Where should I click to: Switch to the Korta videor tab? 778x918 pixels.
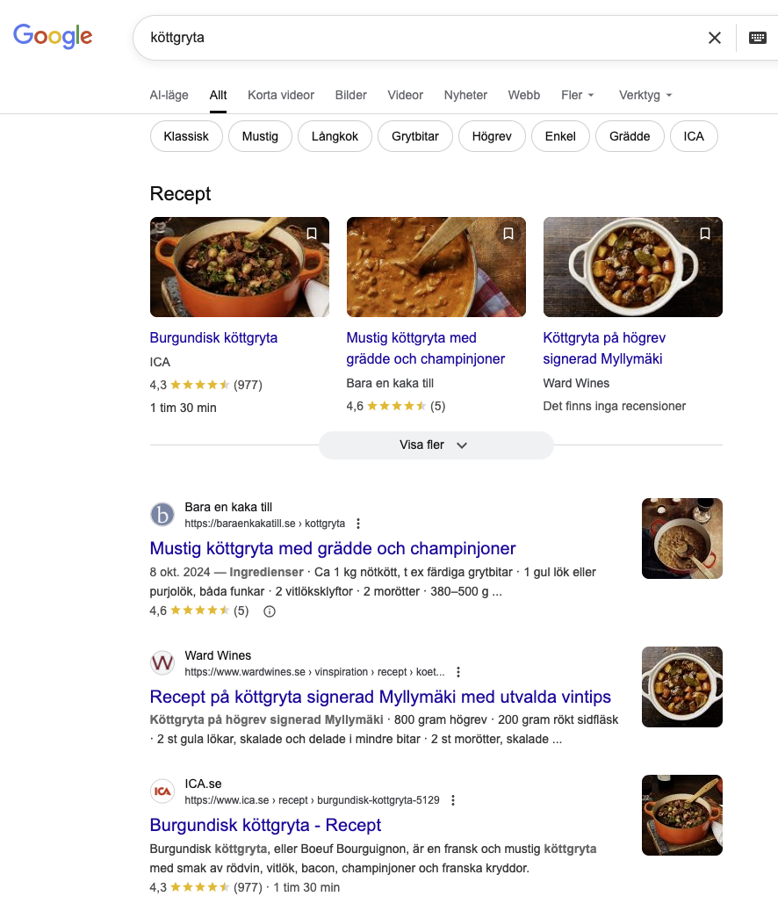pos(281,95)
